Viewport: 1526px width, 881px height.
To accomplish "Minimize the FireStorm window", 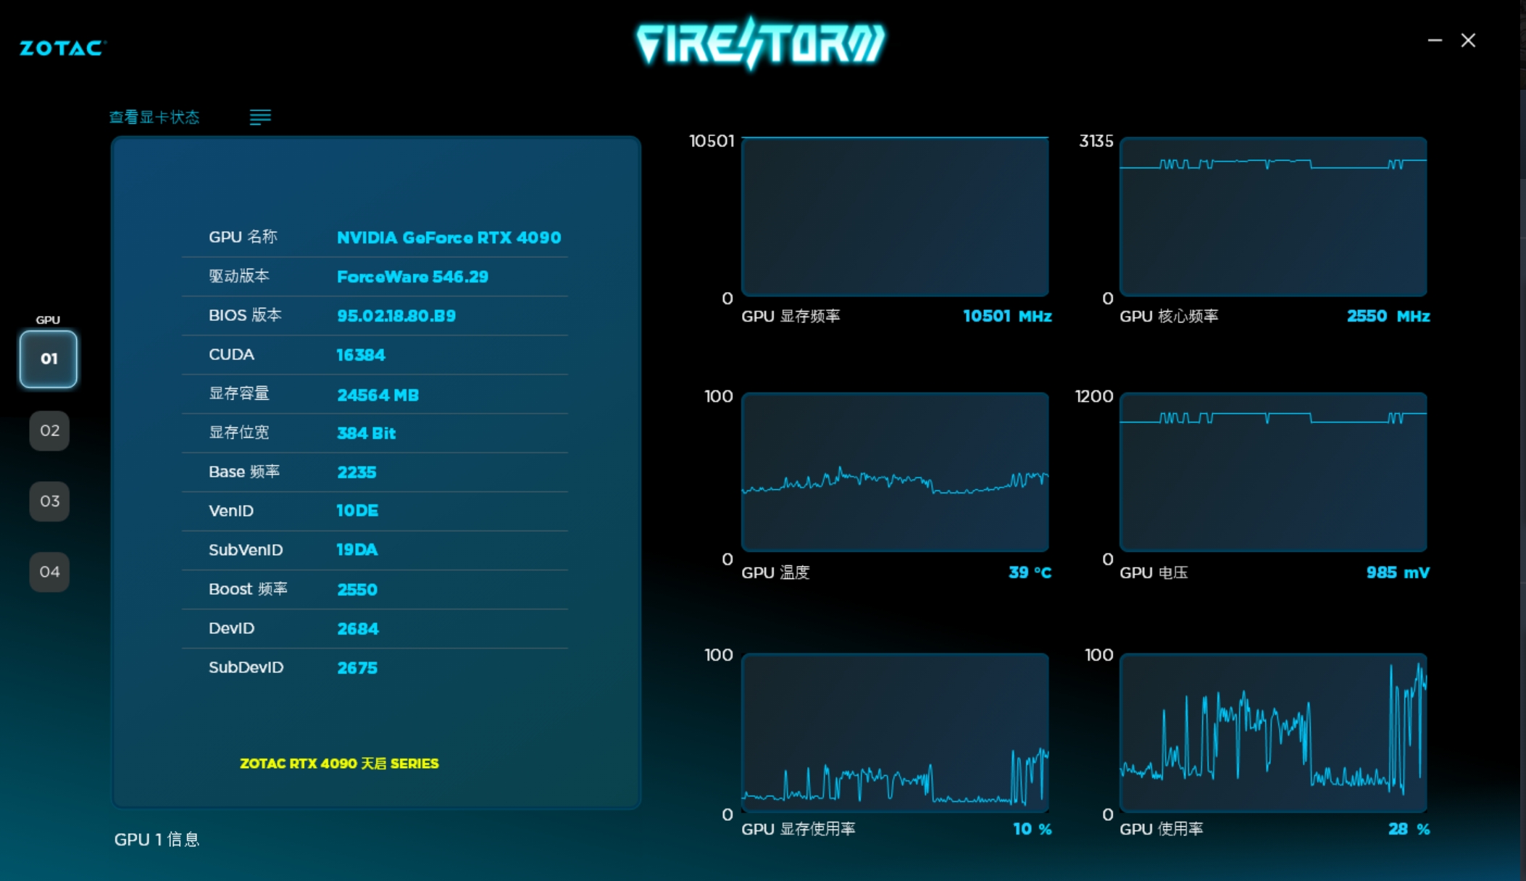I will (1435, 41).
